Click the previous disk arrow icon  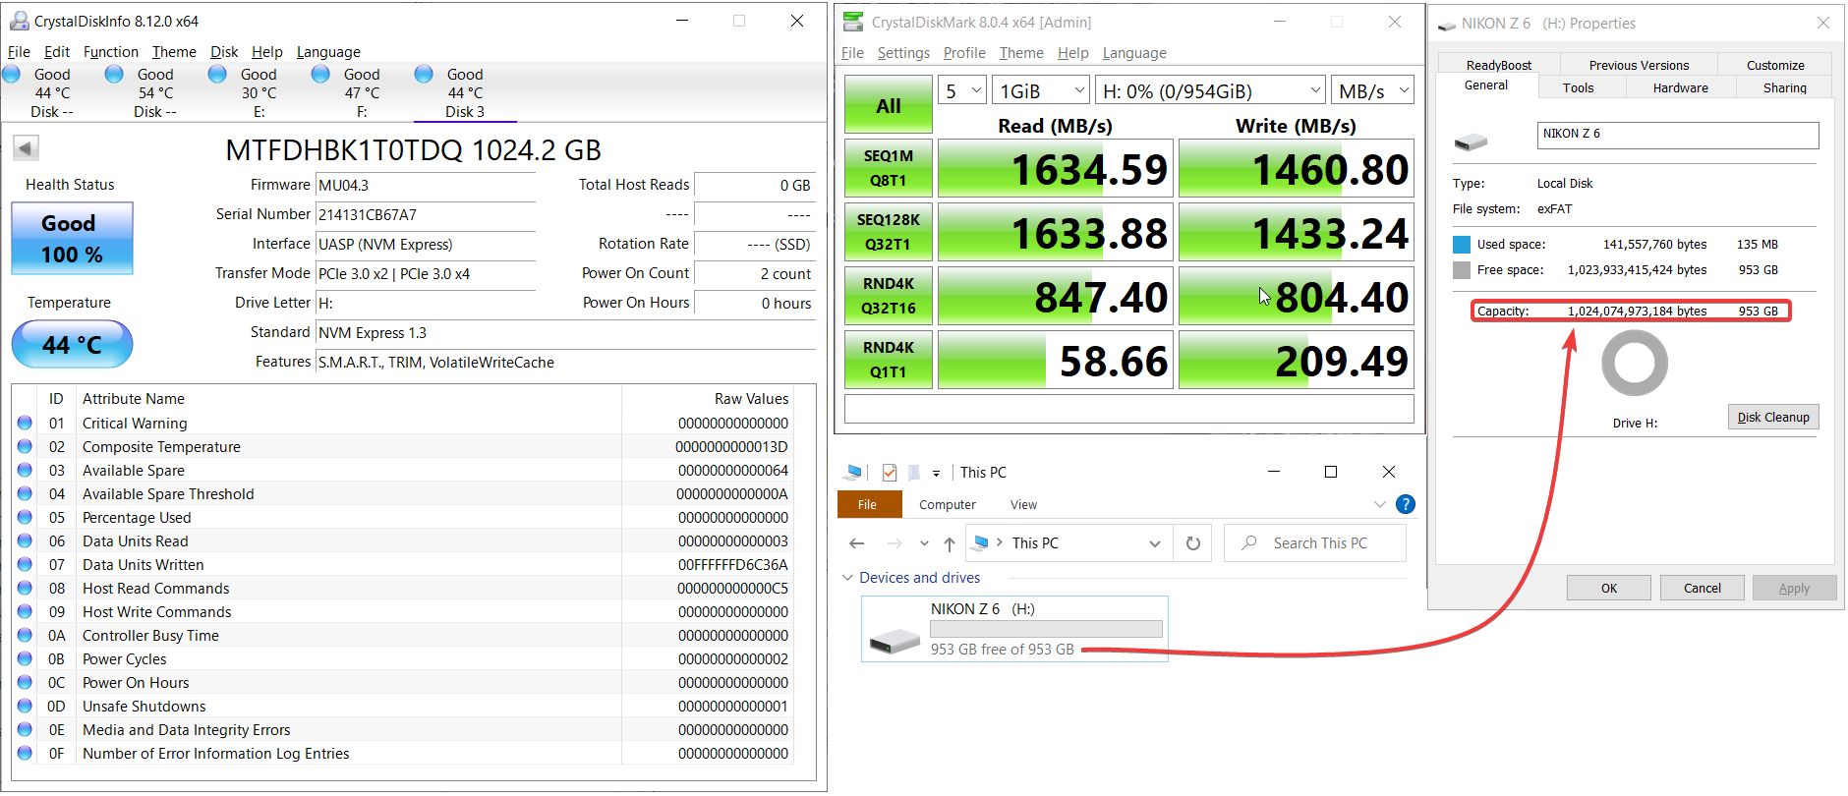point(26,148)
